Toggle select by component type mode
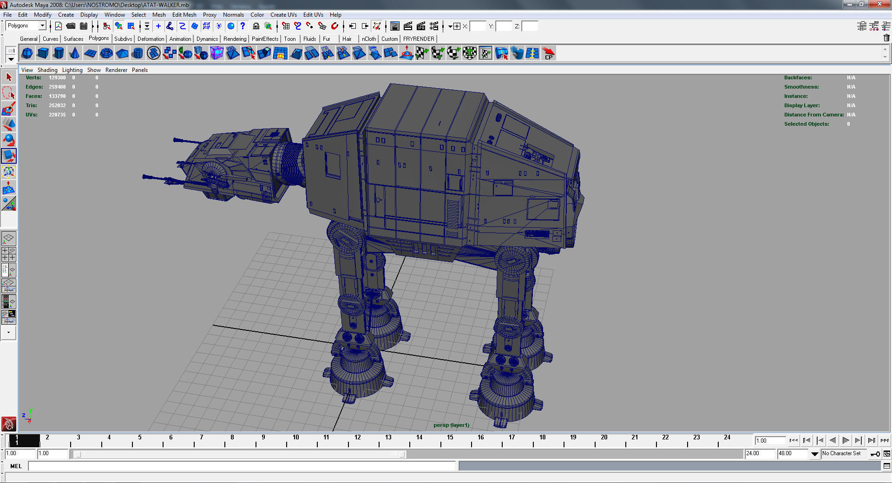Image resolution: width=892 pixels, height=483 pixels. pos(131,26)
